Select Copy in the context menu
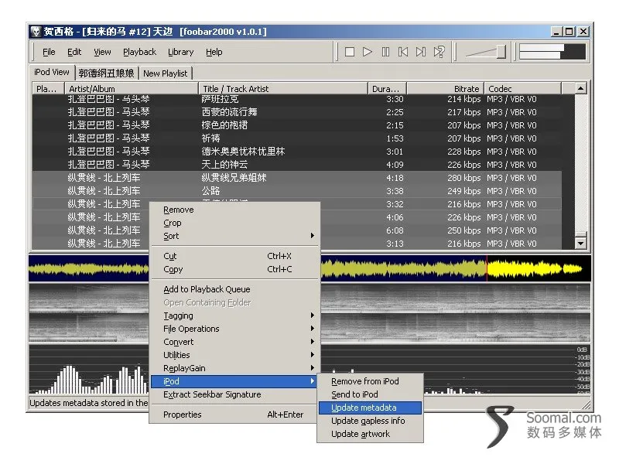Screen dimensions: 619x464 click(234, 269)
